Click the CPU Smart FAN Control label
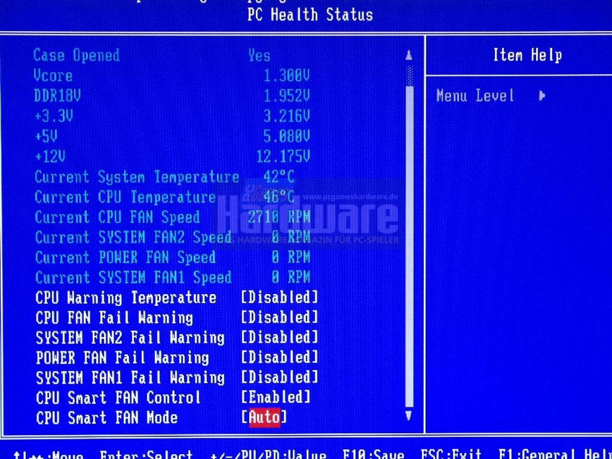This screenshot has height=459, width=612. click(118, 398)
